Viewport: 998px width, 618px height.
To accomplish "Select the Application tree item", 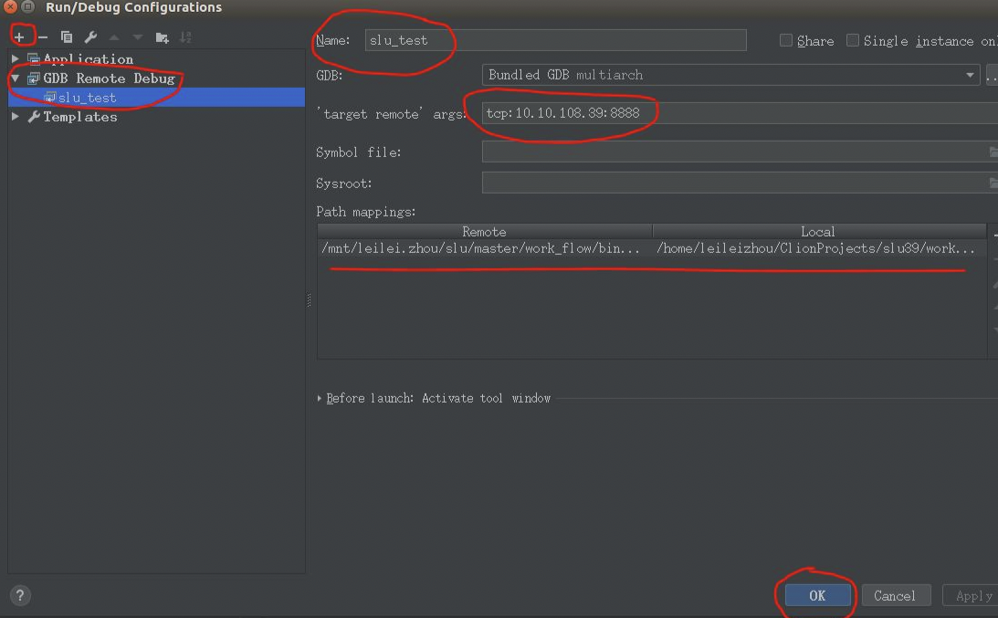I will (x=88, y=59).
